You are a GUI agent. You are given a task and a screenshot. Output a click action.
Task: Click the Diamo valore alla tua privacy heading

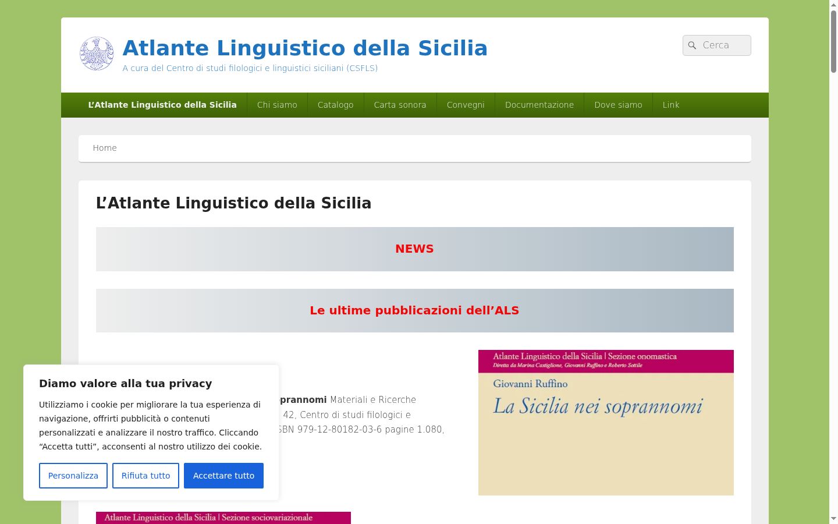click(x=126, y=383)
